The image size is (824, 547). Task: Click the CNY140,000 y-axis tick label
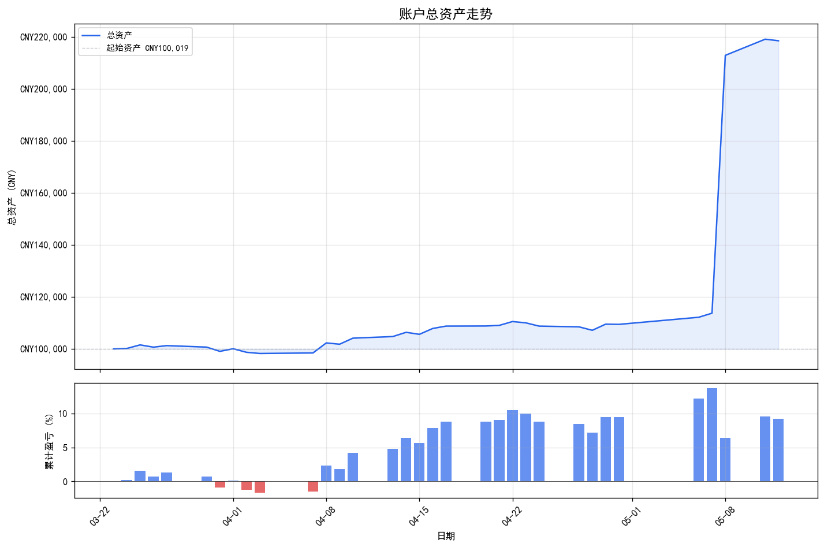click(44, 245)
